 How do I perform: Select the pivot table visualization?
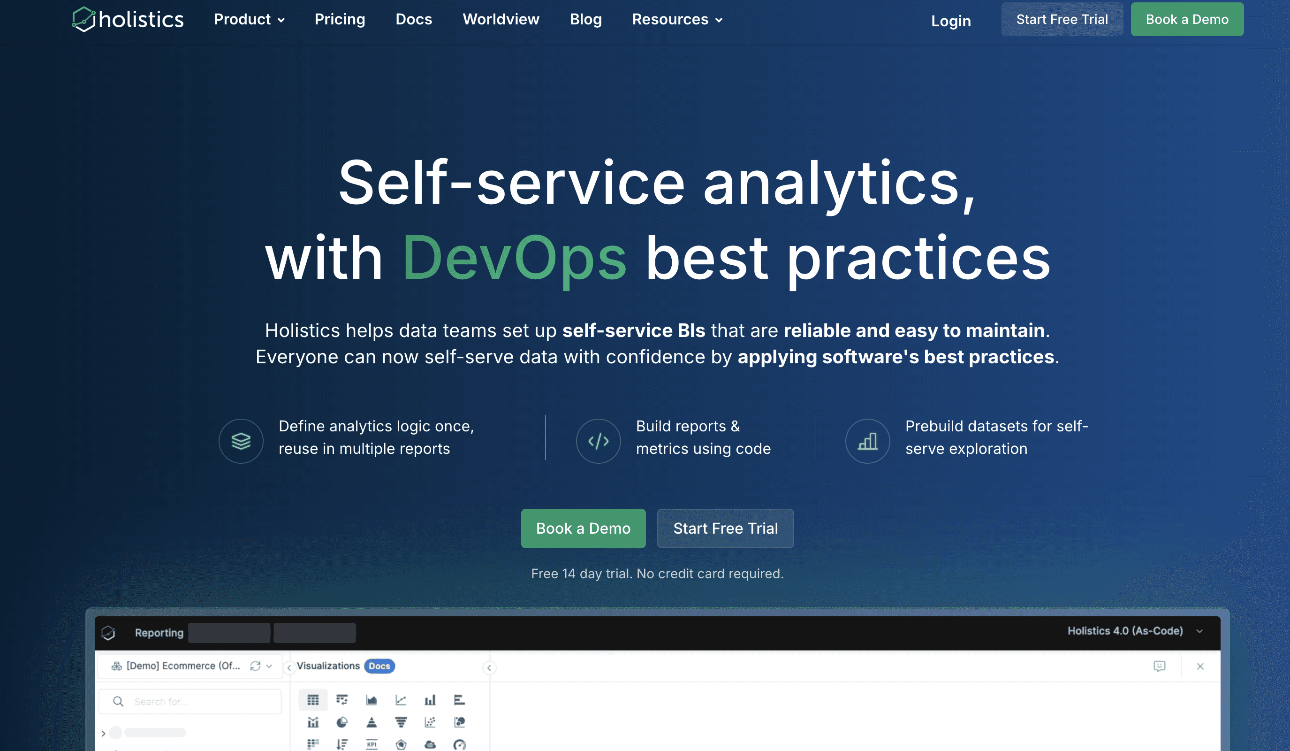[x=342, y=700]
